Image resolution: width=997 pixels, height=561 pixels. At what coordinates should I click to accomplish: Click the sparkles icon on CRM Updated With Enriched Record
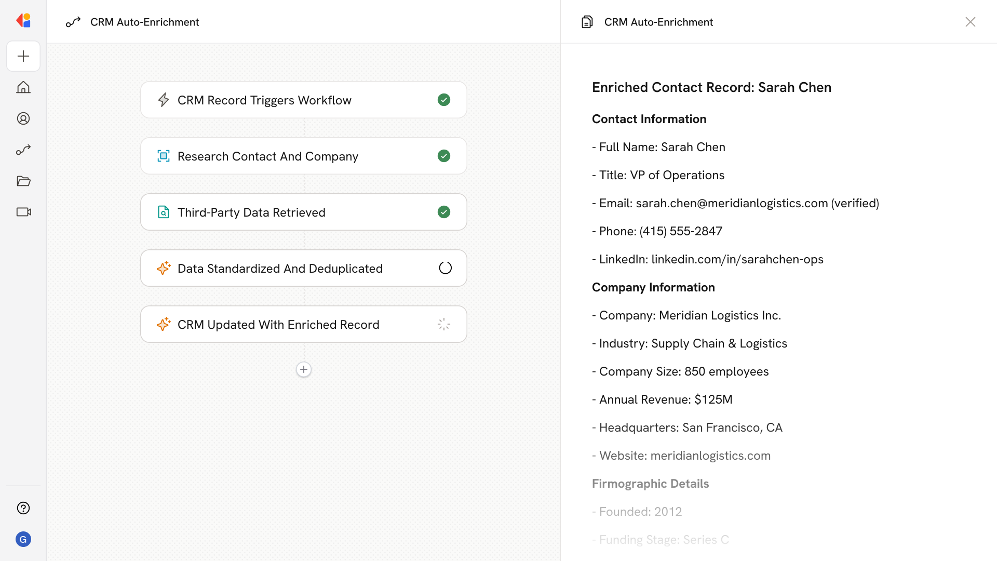pos(164,324)
